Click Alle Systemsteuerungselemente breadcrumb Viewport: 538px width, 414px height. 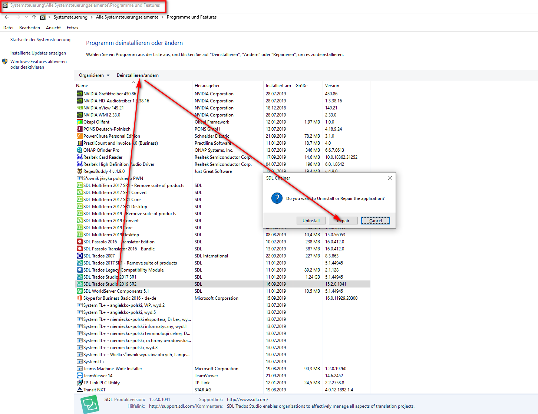127,17
